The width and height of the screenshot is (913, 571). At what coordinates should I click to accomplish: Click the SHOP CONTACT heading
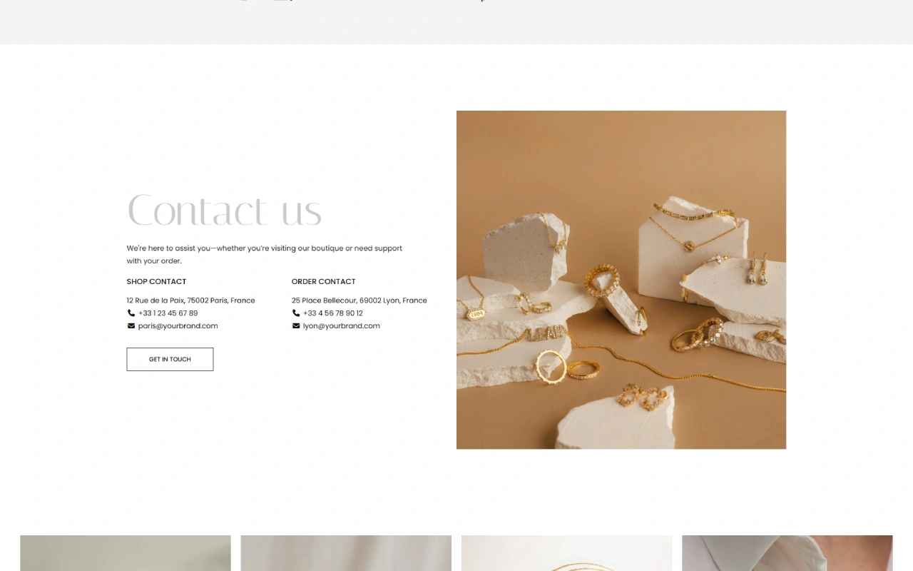click(156, 282)
